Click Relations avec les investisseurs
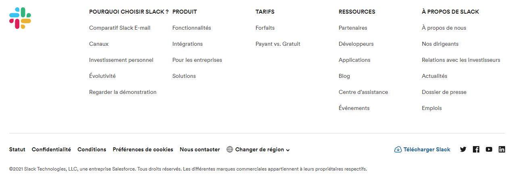 coord(461,60)
